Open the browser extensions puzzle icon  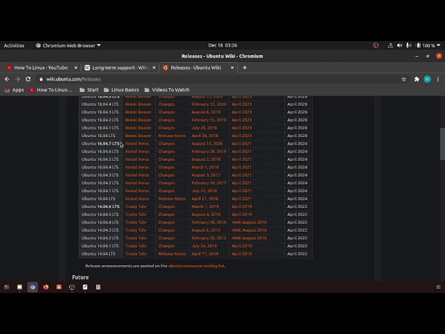(x=416, y=79)
